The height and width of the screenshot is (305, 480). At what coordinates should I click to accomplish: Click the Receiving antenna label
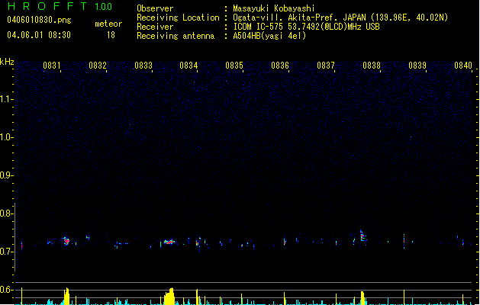(x=176, y=36)
